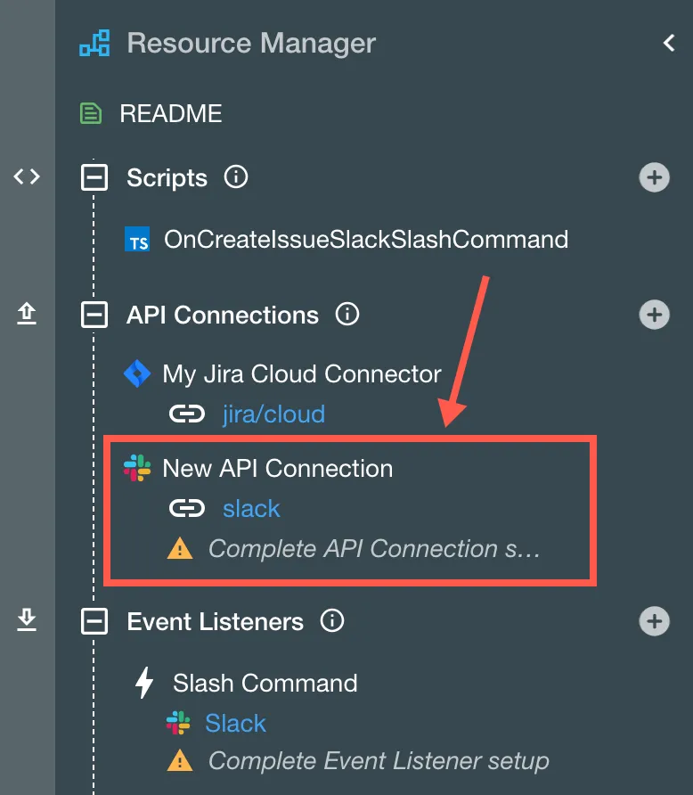
Task: Collapse the Event Listeners section
Action: click(x=94, y=621)
